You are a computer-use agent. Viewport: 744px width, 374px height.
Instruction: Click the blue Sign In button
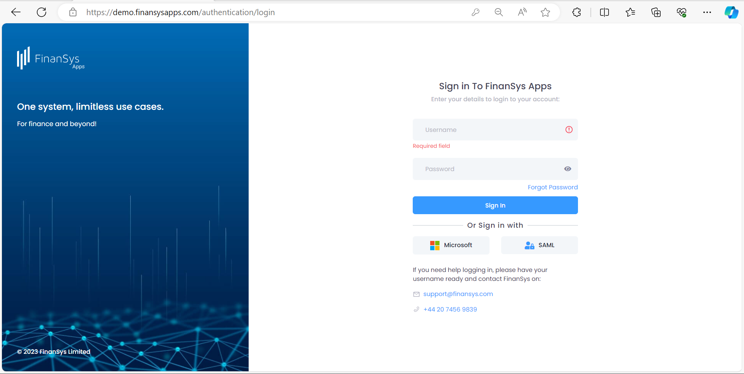(495, 205)
